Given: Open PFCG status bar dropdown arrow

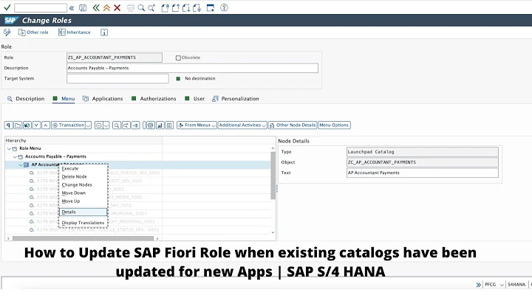Looking at the screenshot, I should click(x=502, y=285).
